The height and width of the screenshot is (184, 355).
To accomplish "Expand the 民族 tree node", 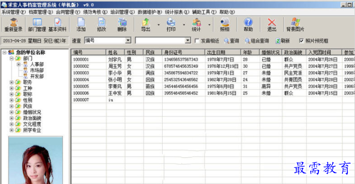I will click(x=11, y=106).
